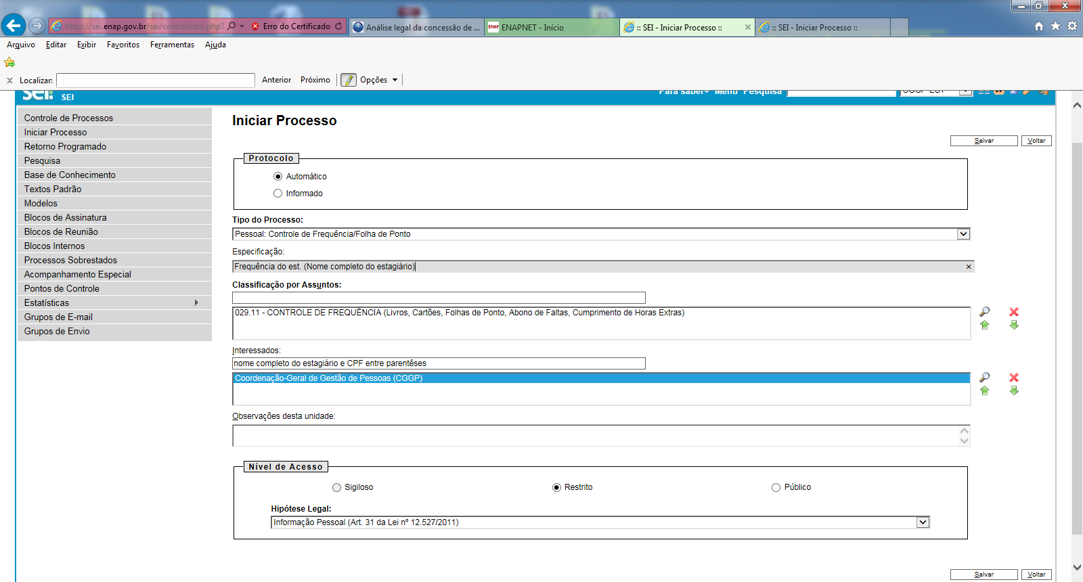The width and height of the screenshot is (1083, 582).
Task: Click the Interessados name input field
Action: click(439, 363)
